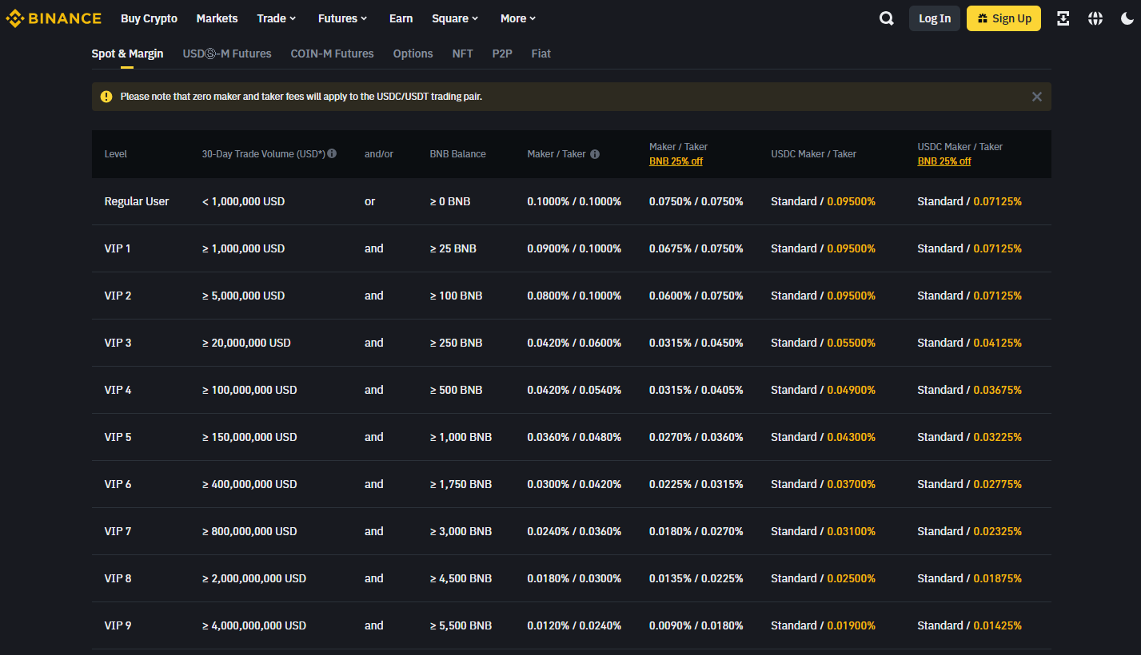Click the '0.0675% / 0.0750%' discounted fee cell

point(696,248)
